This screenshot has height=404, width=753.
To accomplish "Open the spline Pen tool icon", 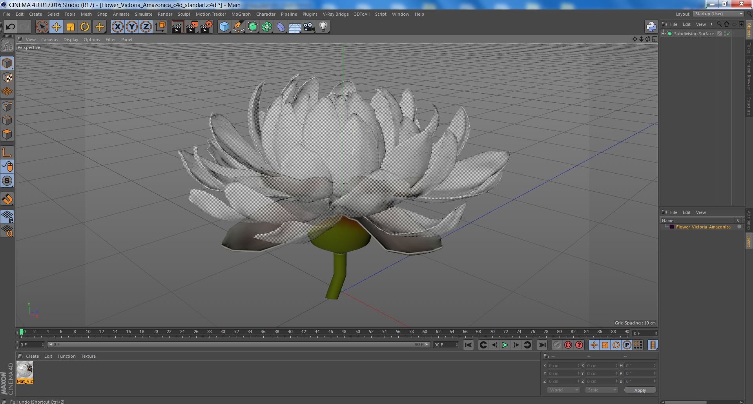I will click(x=239, y=27).
